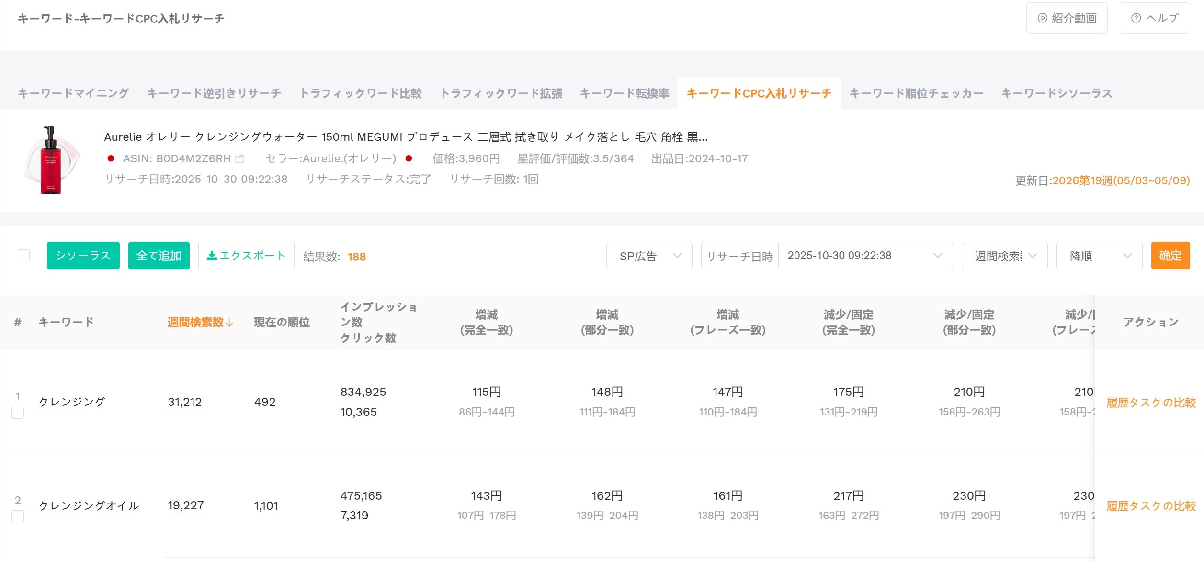Click keyword クレンジング link

tap(72, 402)
